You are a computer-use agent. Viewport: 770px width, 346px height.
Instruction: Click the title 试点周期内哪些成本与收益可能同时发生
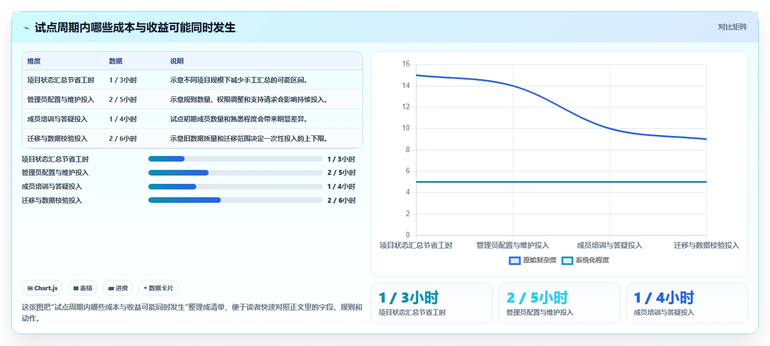click(135, 27)
